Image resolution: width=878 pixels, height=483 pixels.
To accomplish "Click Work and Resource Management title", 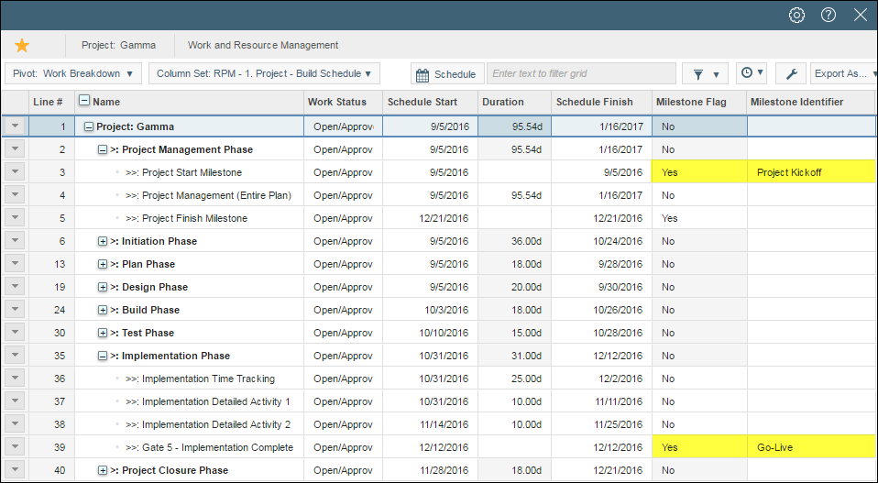I will 263,45.
